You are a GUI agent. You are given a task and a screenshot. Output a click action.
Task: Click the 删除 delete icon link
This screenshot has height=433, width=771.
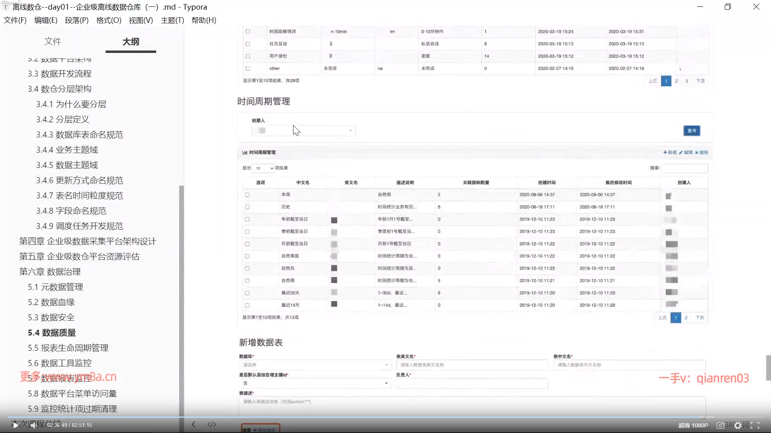click(702, 152)
